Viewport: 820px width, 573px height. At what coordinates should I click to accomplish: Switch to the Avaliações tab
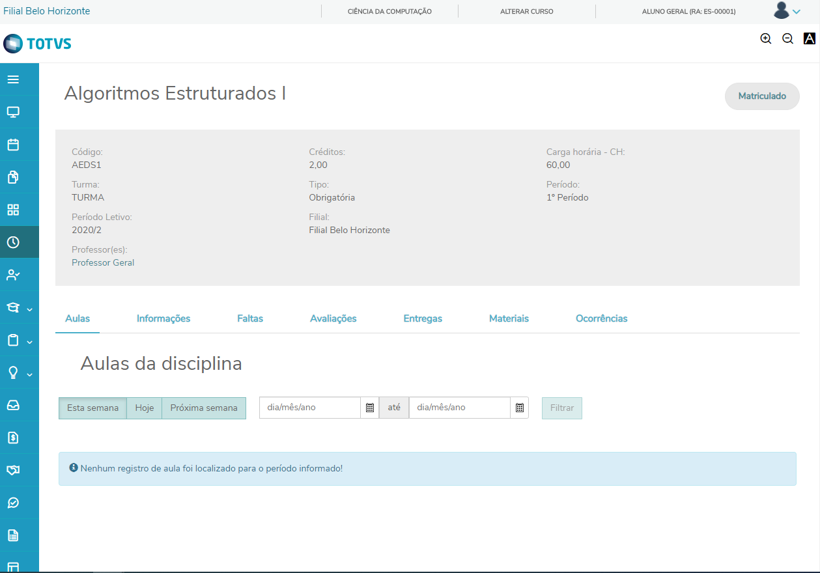click(333, 318)
